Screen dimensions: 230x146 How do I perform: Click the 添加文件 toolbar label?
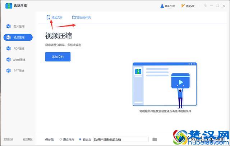pos(57,18)
